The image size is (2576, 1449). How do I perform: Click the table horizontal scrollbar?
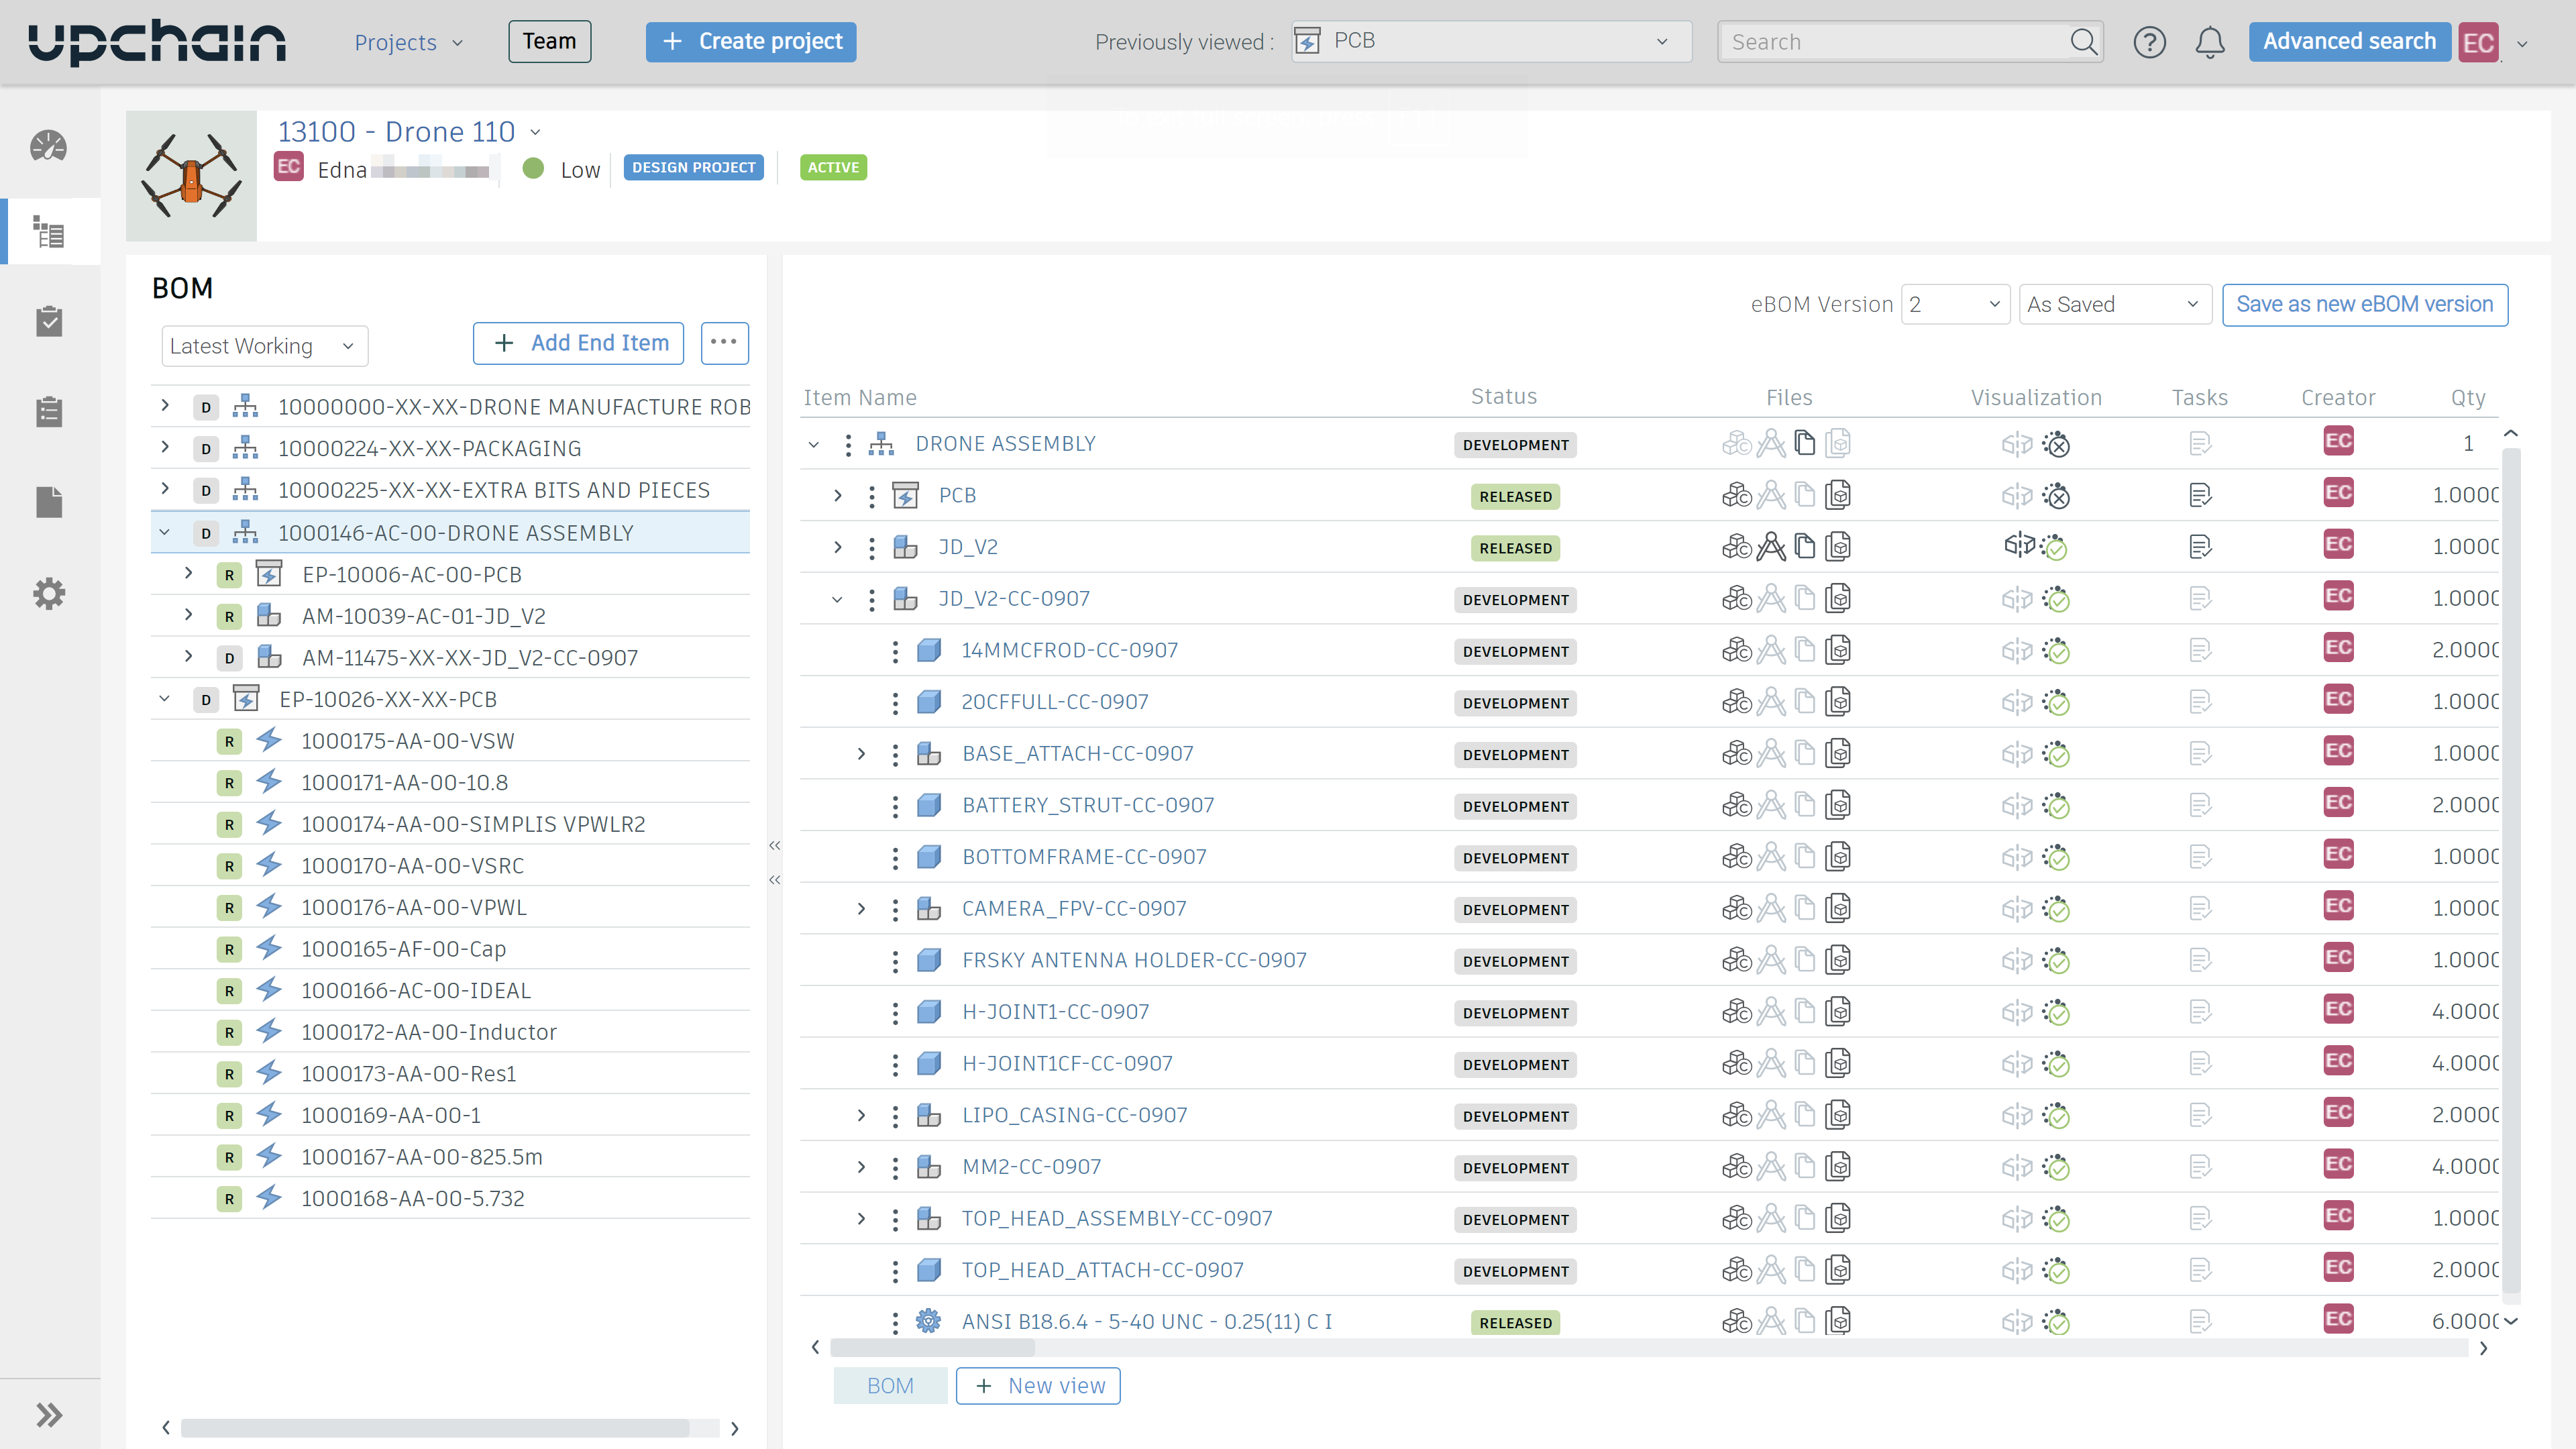pos(933,1348)
